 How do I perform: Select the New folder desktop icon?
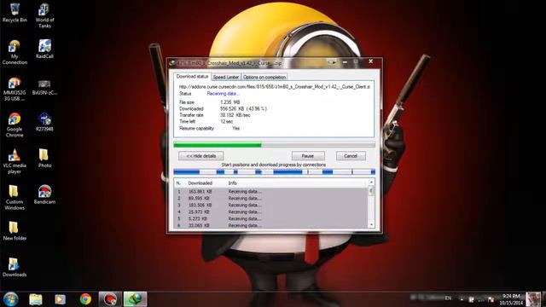15,231
